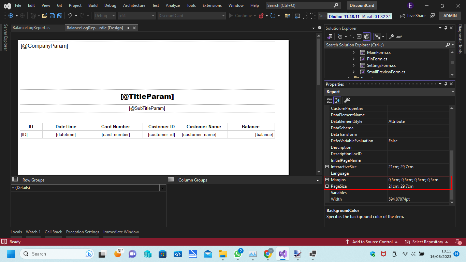Click inside the Search Solution Explorer field
This screenshot has height=262, width=466.
click(375, 45)
